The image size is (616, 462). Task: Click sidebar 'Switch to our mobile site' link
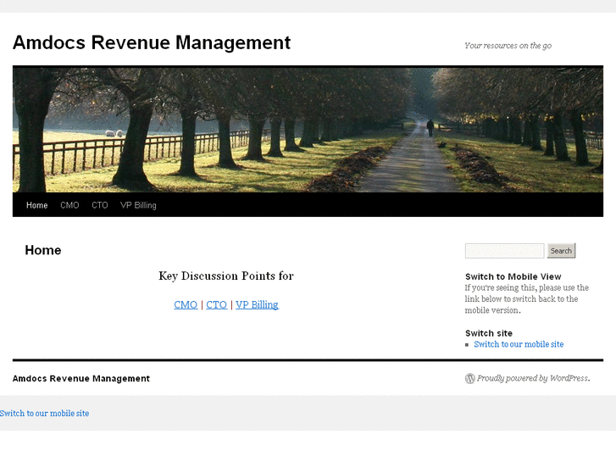pyautogui.click(x=519, y=344)
